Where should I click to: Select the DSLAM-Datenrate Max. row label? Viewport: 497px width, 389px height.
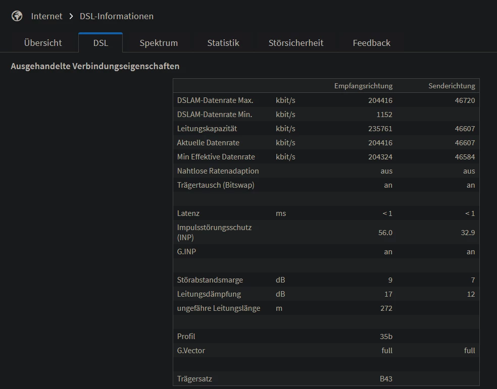(x=215, y=100)
